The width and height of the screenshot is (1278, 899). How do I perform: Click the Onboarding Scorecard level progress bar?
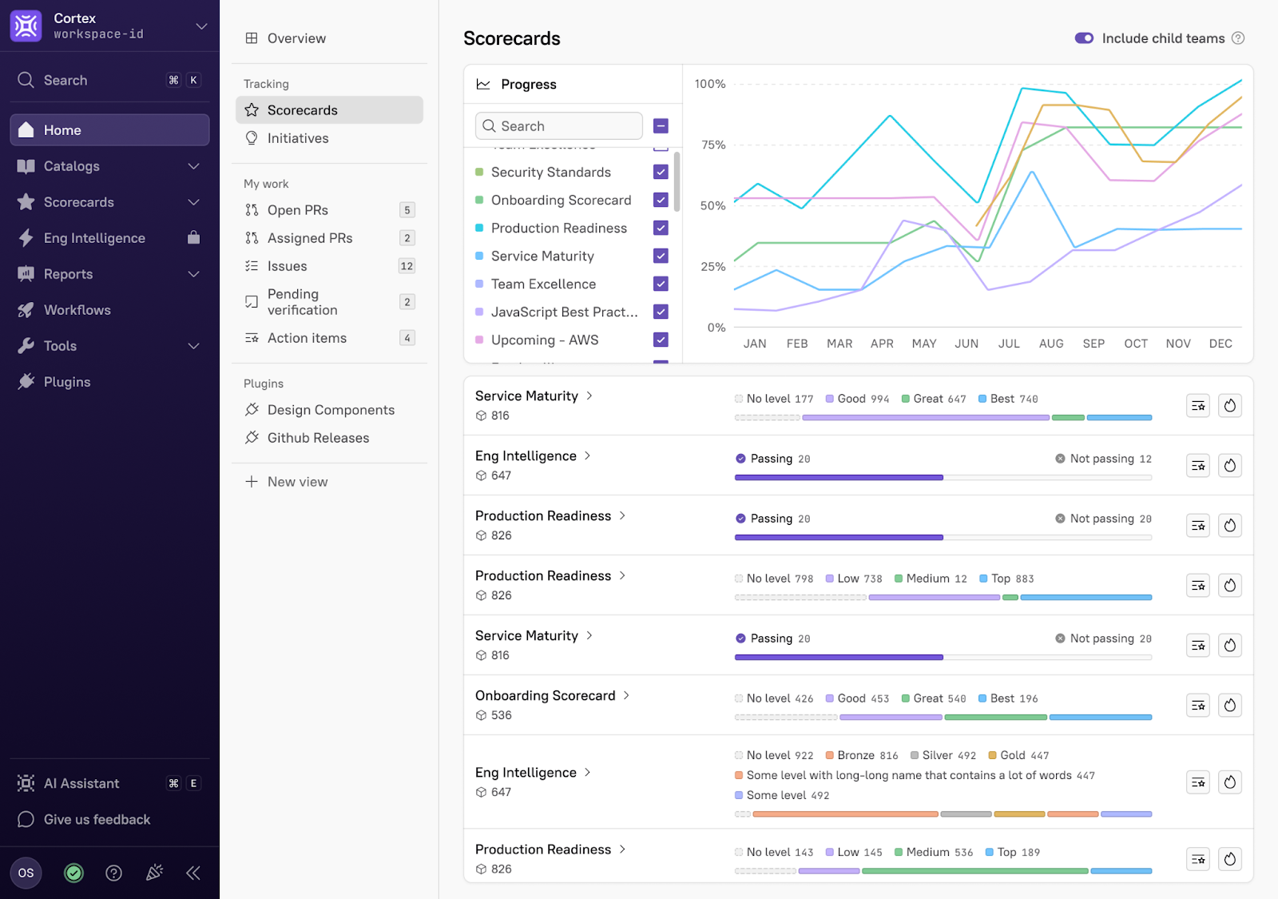(x=943, y=718)
